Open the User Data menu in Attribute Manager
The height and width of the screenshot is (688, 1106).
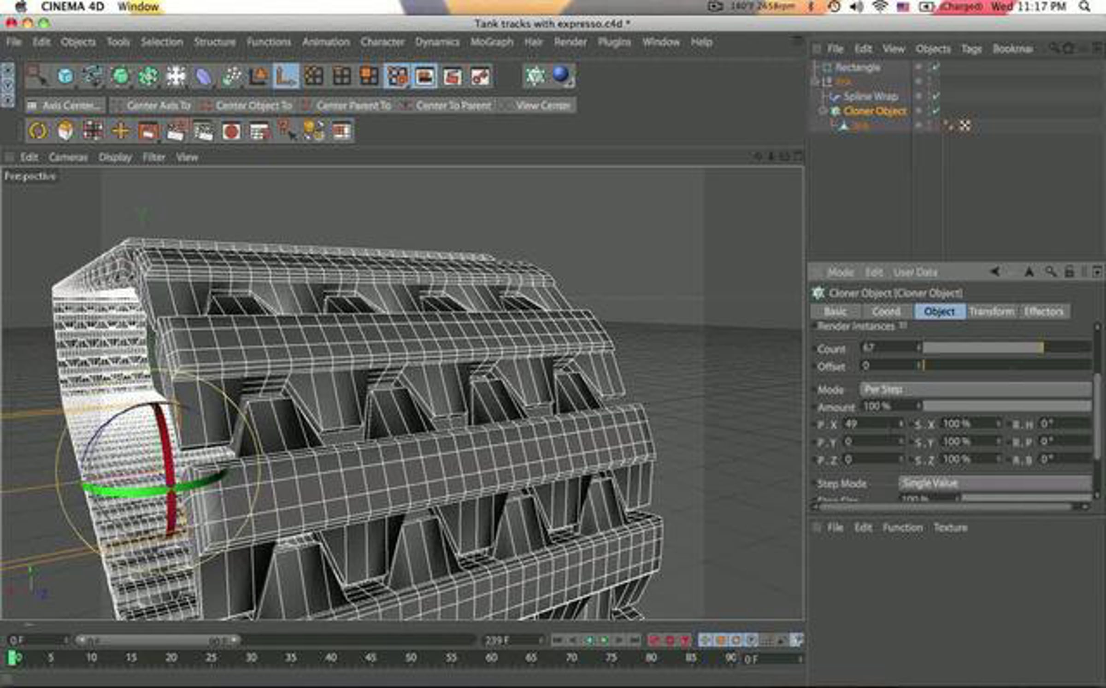915,272
